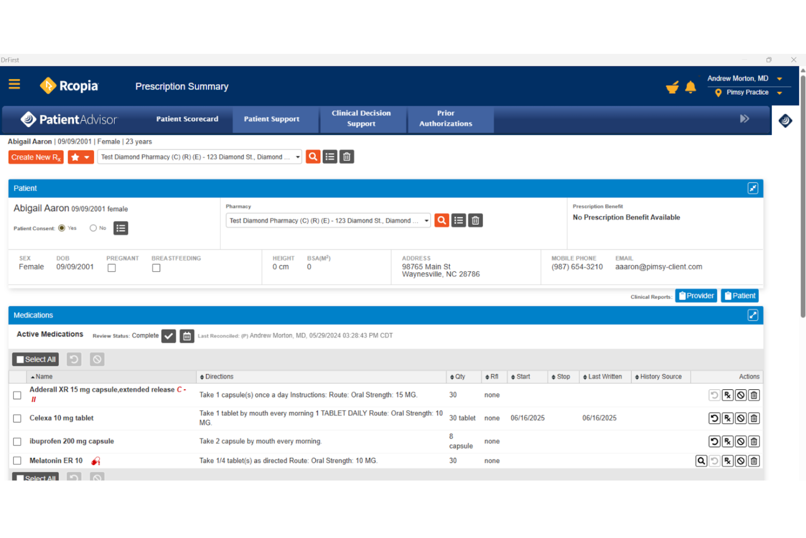Search pharmacy inside the Patient panel
The image size is (806, 538).
(x=442, y=220)
